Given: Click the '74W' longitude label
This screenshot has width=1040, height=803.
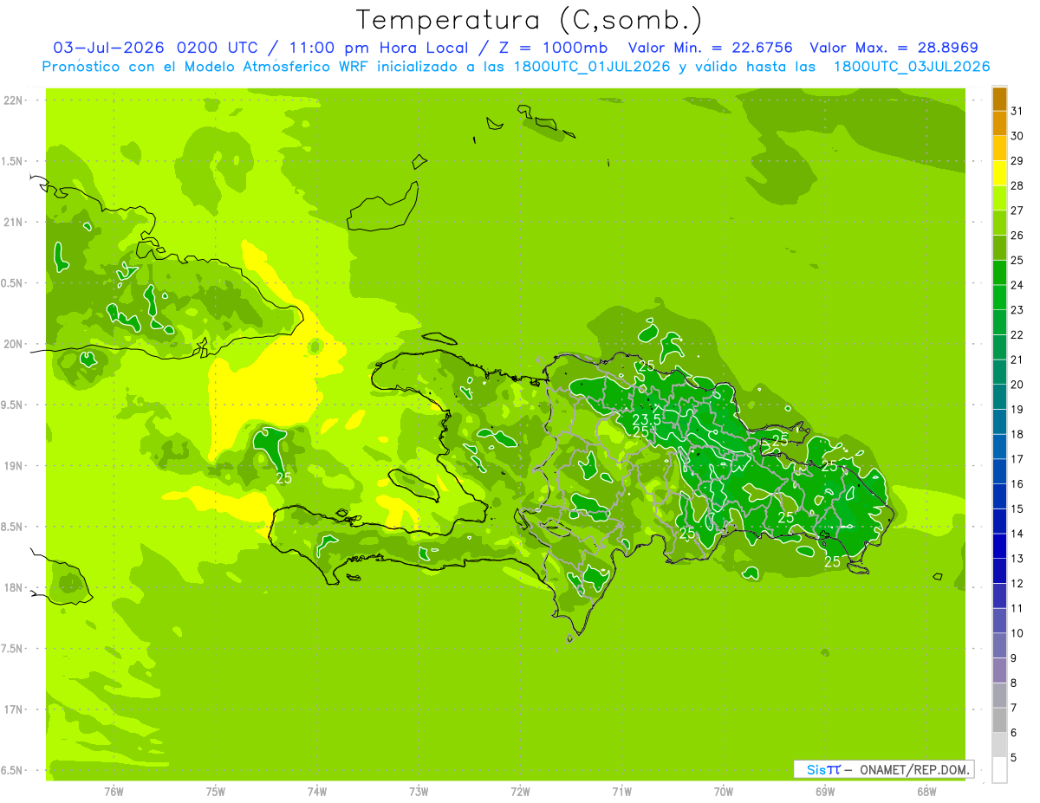Looking at the screenshot, I should pos(316,791).
